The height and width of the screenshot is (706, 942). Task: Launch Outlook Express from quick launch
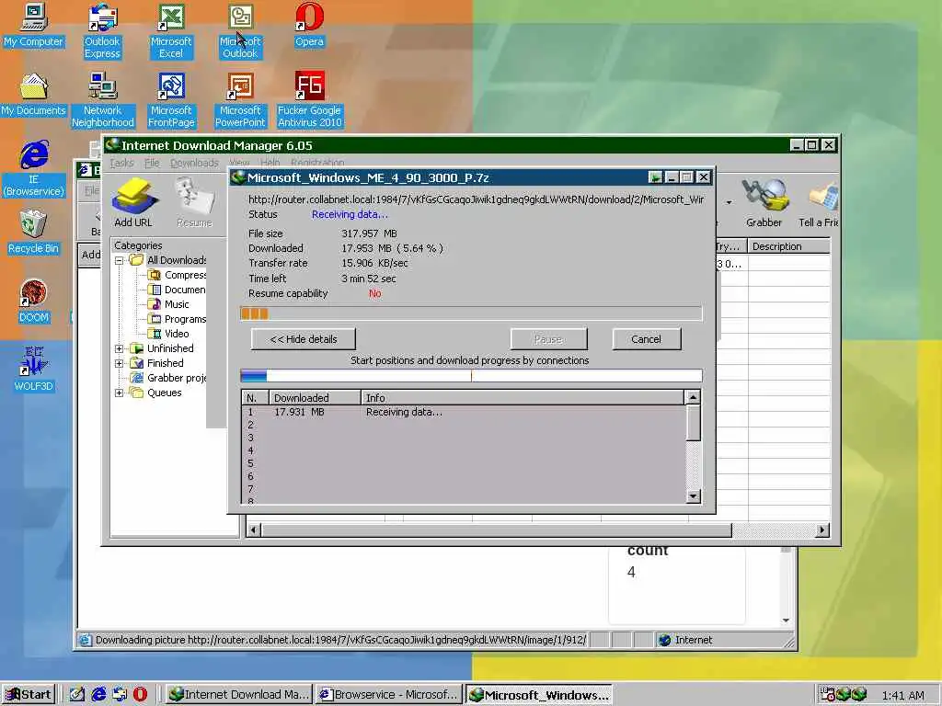(x=120, y=694)
